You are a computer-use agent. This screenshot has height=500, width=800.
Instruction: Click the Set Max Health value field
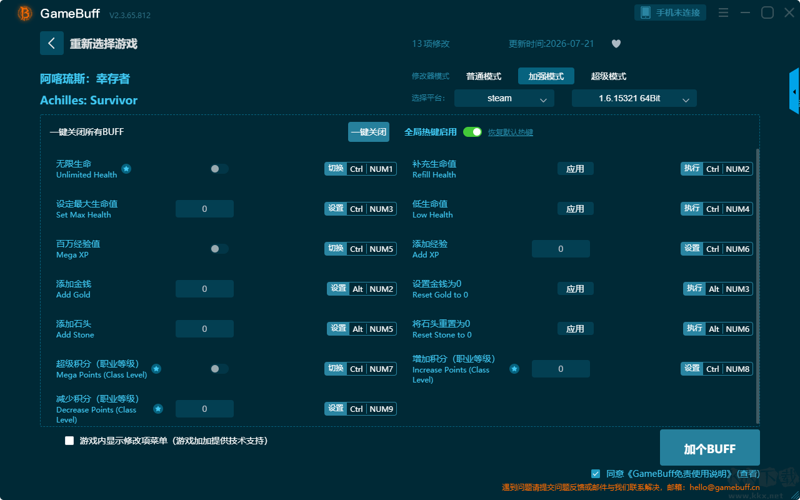click(x=204, y=209)
